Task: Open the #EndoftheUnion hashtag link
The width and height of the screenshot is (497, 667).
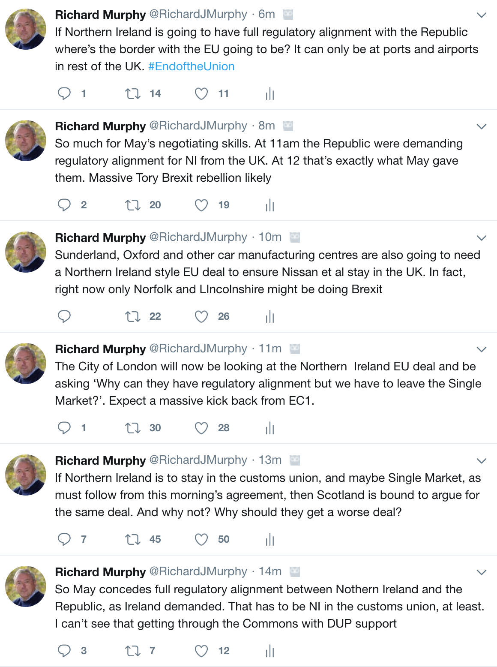Action: click(x=192, y=66)
